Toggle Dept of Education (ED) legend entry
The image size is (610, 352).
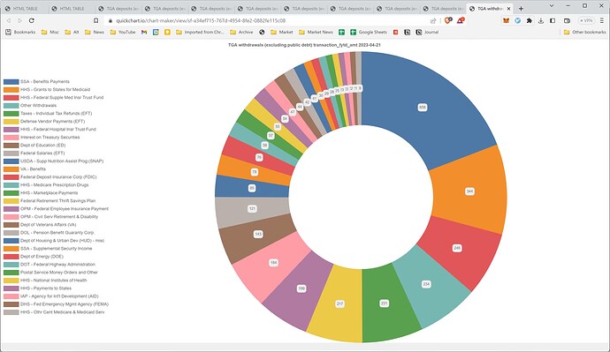click(x=34, y=146)
